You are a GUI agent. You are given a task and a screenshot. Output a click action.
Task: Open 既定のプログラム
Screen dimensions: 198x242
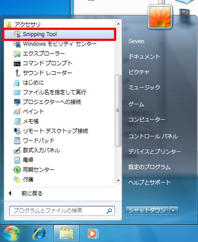click(x=150, y=167)
